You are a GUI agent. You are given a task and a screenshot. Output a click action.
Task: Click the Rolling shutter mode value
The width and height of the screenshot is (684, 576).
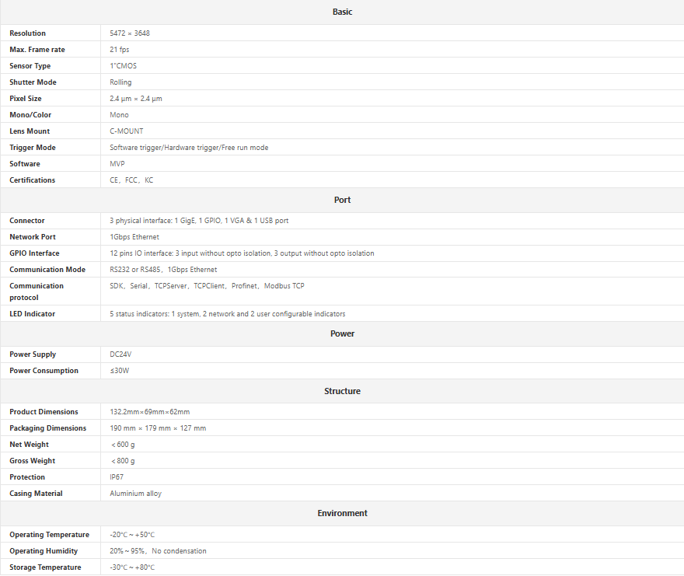120,82
